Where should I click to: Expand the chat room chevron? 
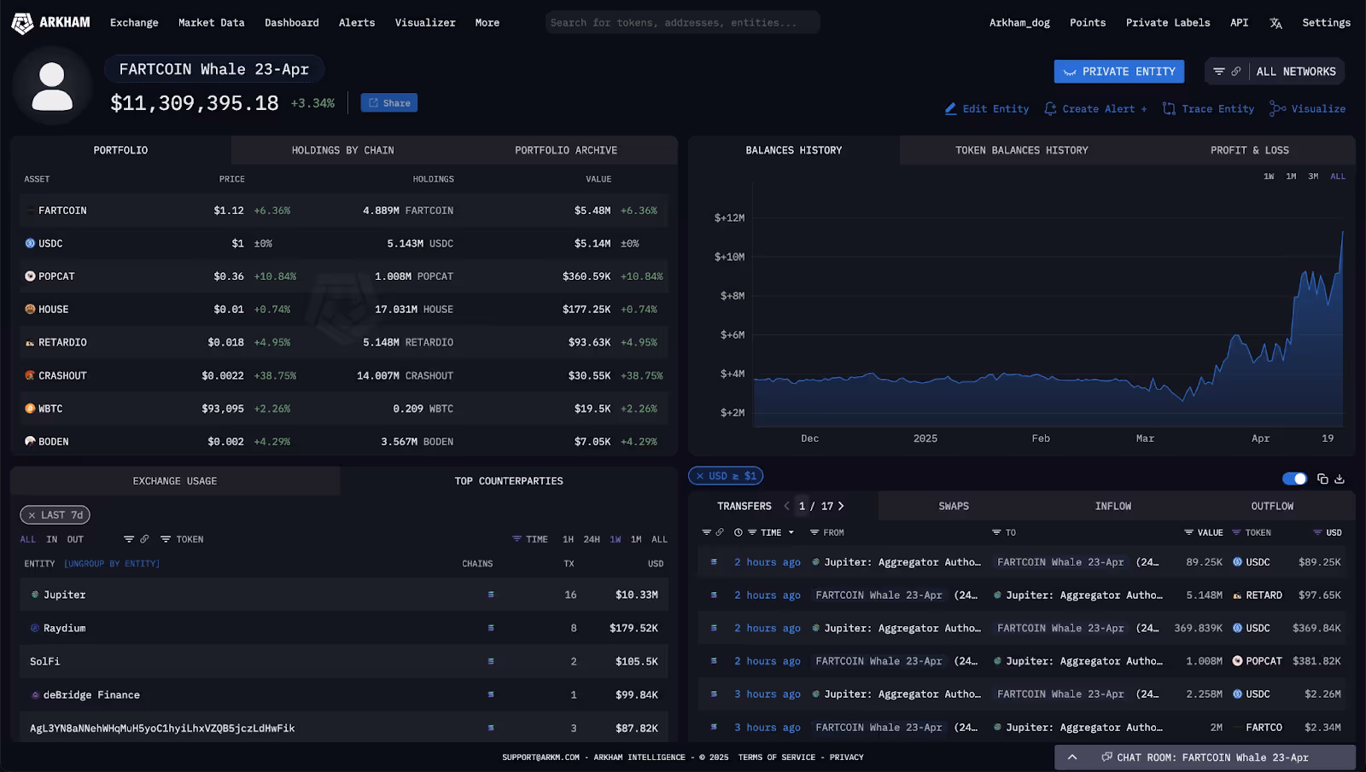click(1072, 757)
